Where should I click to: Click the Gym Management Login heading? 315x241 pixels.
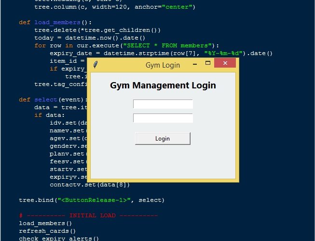[x=163, y=85]
